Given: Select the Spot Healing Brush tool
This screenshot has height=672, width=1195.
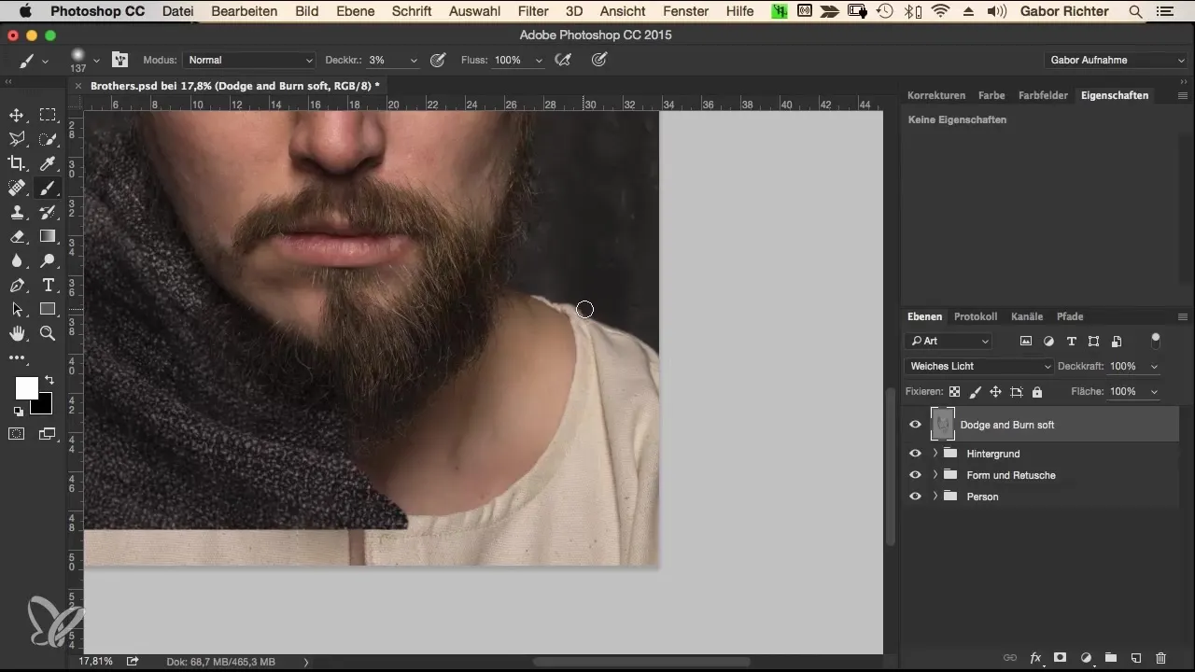Looking at the screenshot, I should click(17, 188).
